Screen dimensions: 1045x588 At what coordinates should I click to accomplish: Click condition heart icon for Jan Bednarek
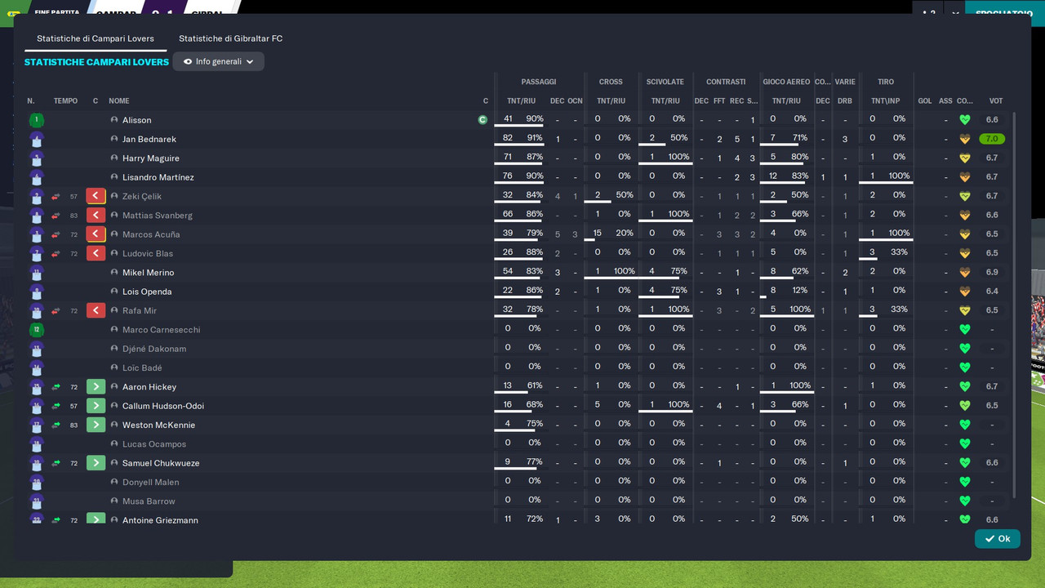(965, 139)
